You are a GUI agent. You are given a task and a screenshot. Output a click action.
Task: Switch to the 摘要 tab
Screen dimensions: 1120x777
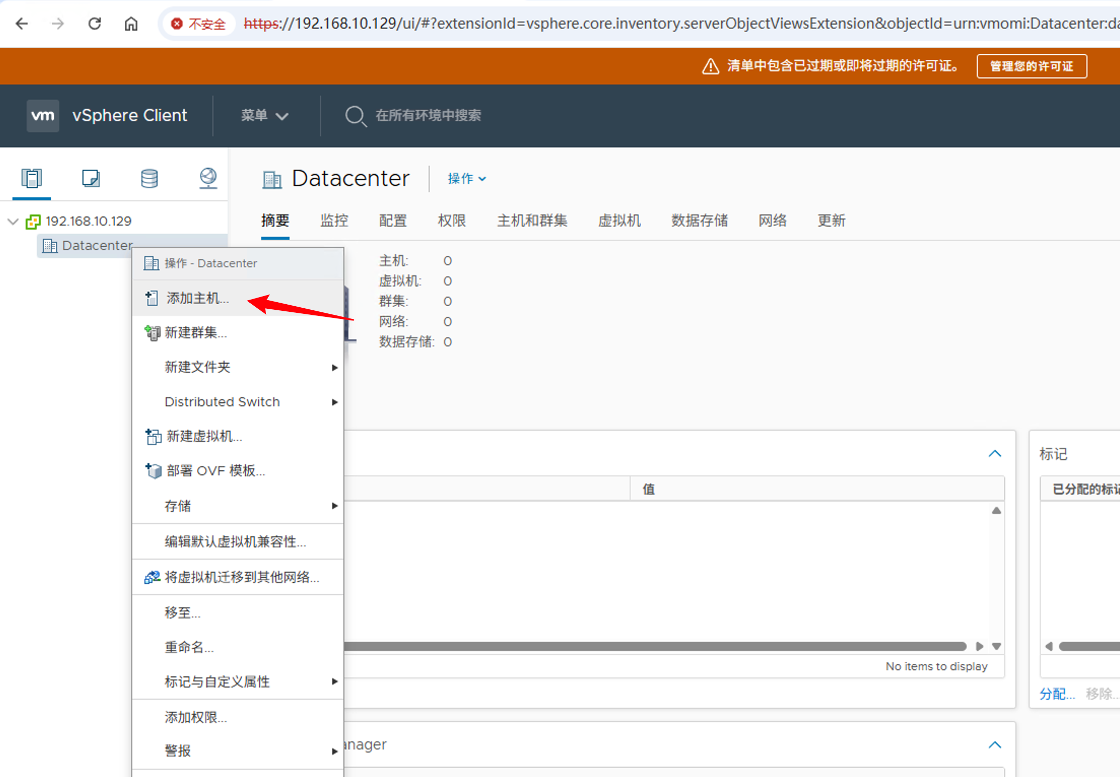[x=275, y=220]
